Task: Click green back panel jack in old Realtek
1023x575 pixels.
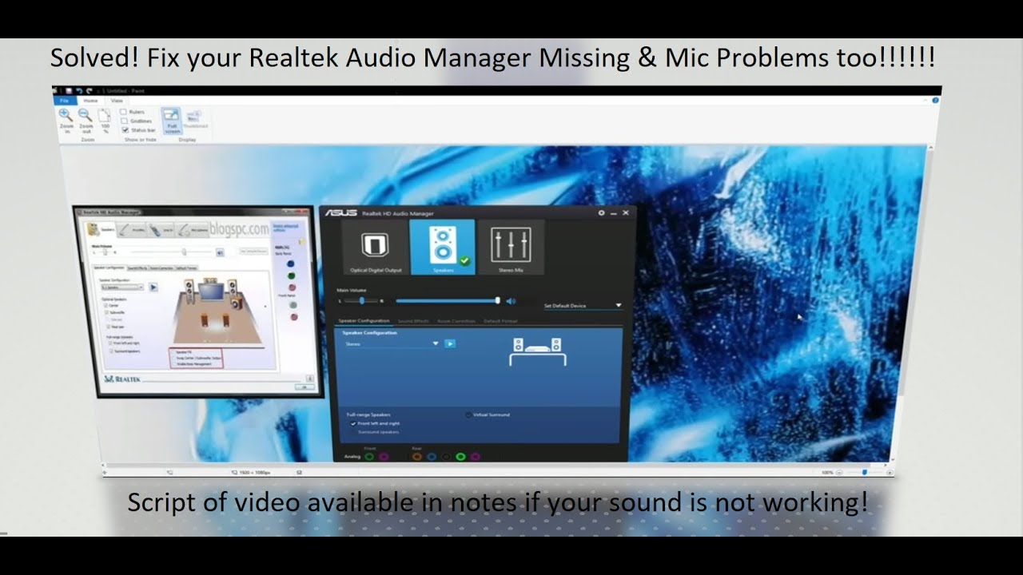Action: coord(291,276)
